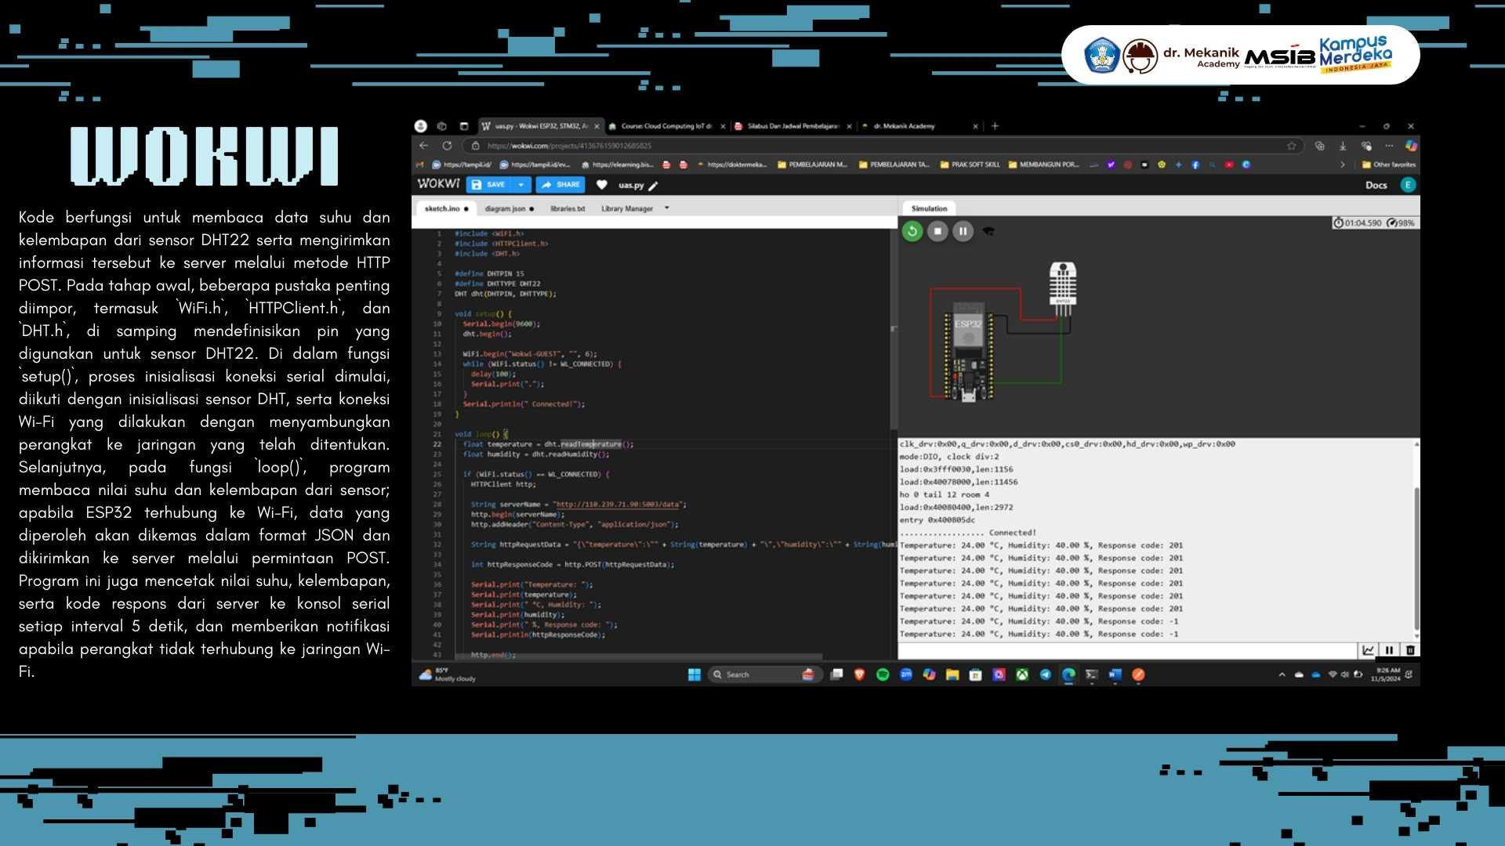Open Spotify from the taskbar

click(x=883, y=674)
